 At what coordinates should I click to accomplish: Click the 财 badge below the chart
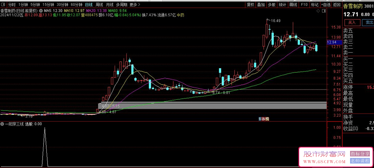coord(260,119)
